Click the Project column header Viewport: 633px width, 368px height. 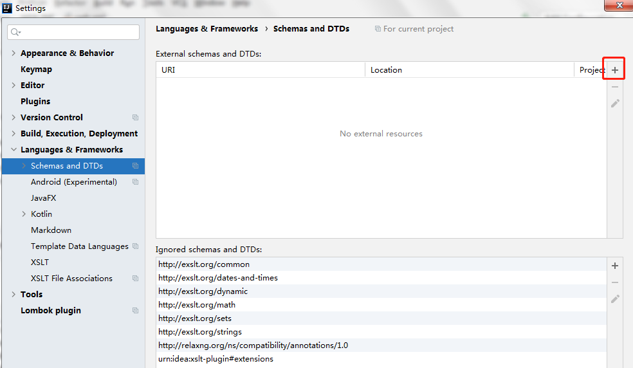(x=590, y=70)
